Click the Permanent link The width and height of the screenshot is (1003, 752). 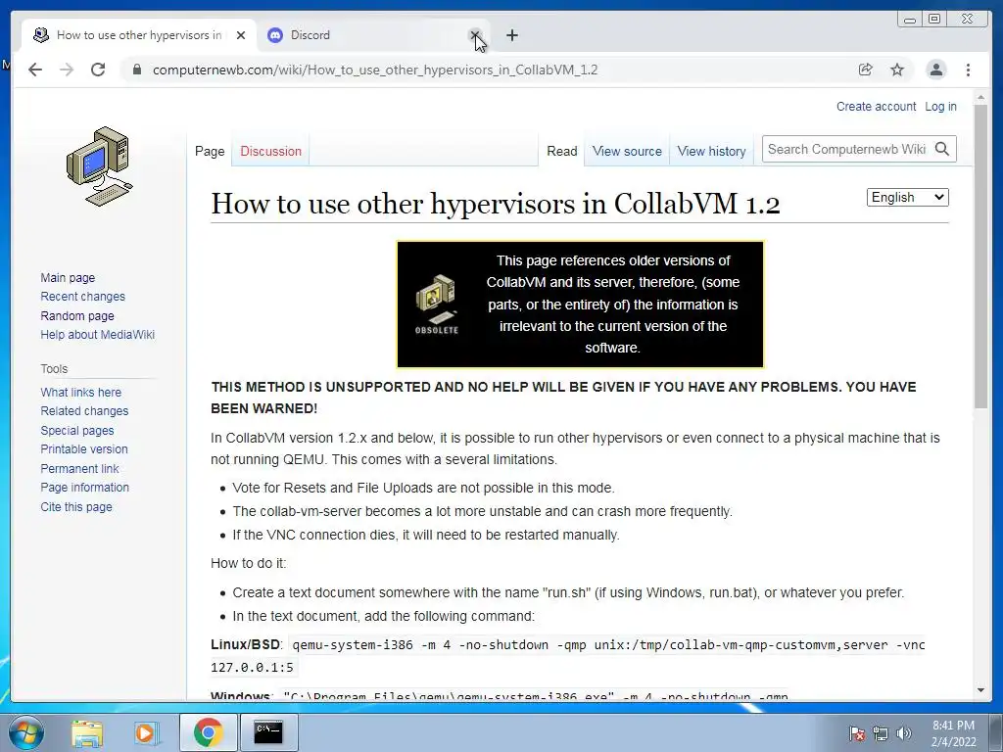(x=79, y=469)
